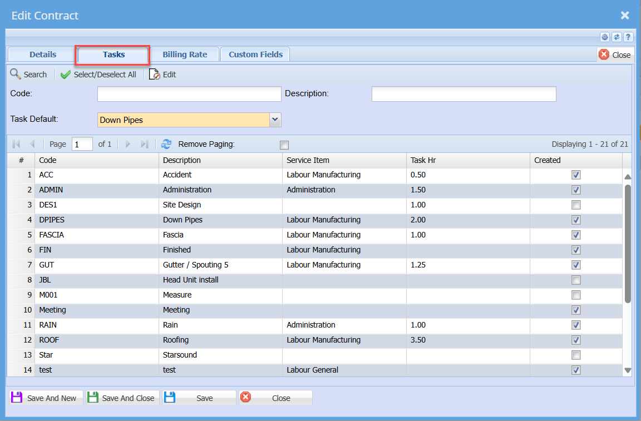641x421 pixels.
Task: Open the Task Default dropdown
Action: 275,120
